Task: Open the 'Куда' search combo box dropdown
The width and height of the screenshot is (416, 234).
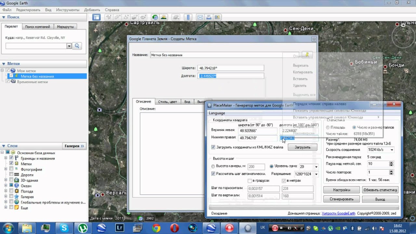Action: [x=69, y=46]
